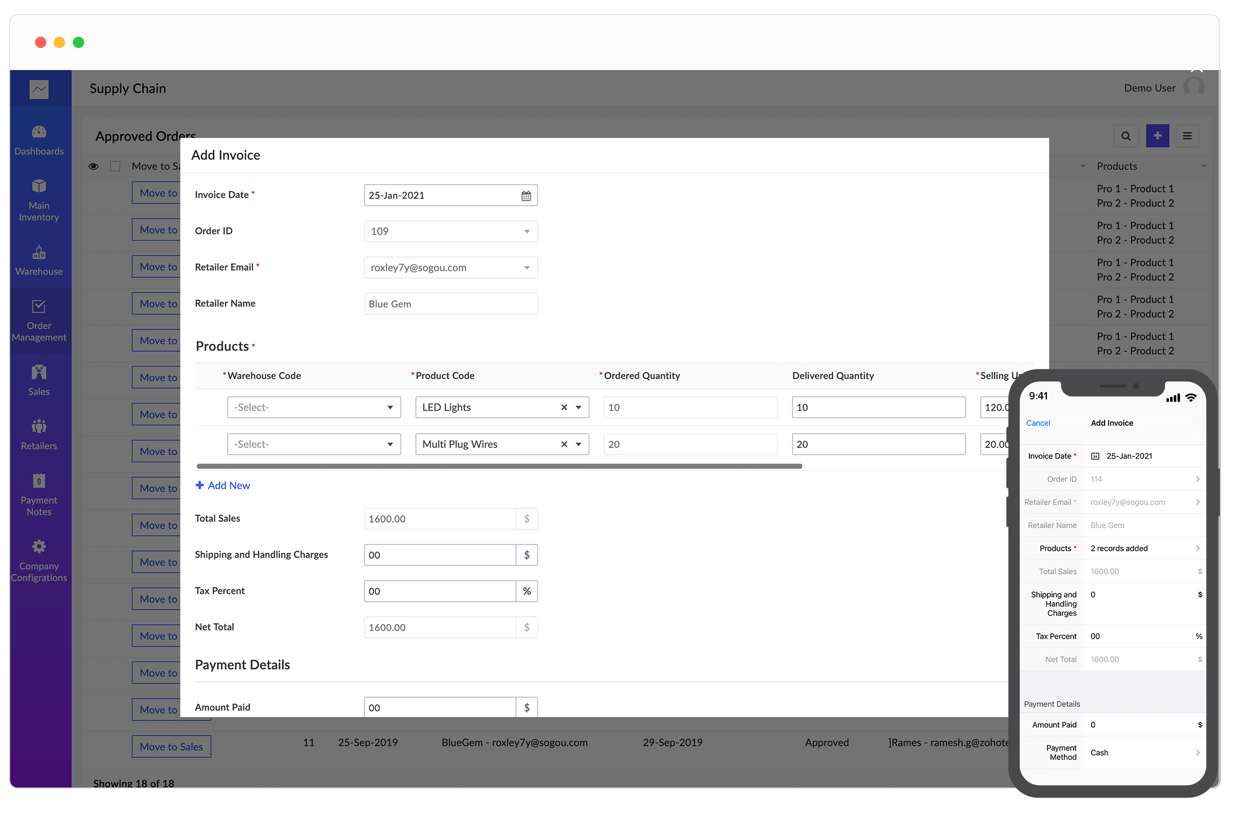
Task: Check the select-all checkbox in header
Action: (115, 167)
